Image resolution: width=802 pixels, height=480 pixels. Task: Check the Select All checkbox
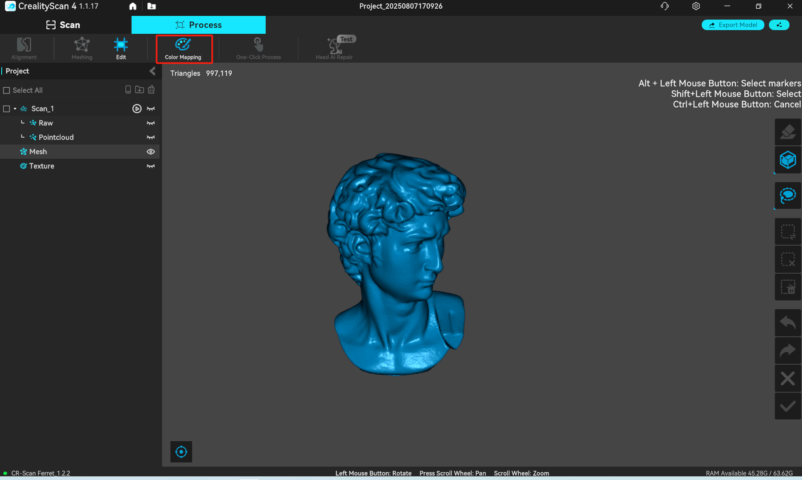point(7,90)
